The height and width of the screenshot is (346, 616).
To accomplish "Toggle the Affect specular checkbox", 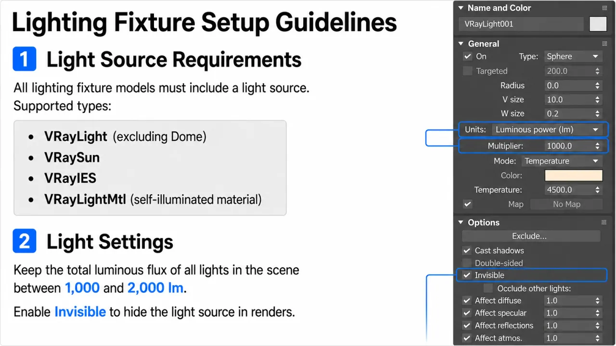I will coord(467,313).
